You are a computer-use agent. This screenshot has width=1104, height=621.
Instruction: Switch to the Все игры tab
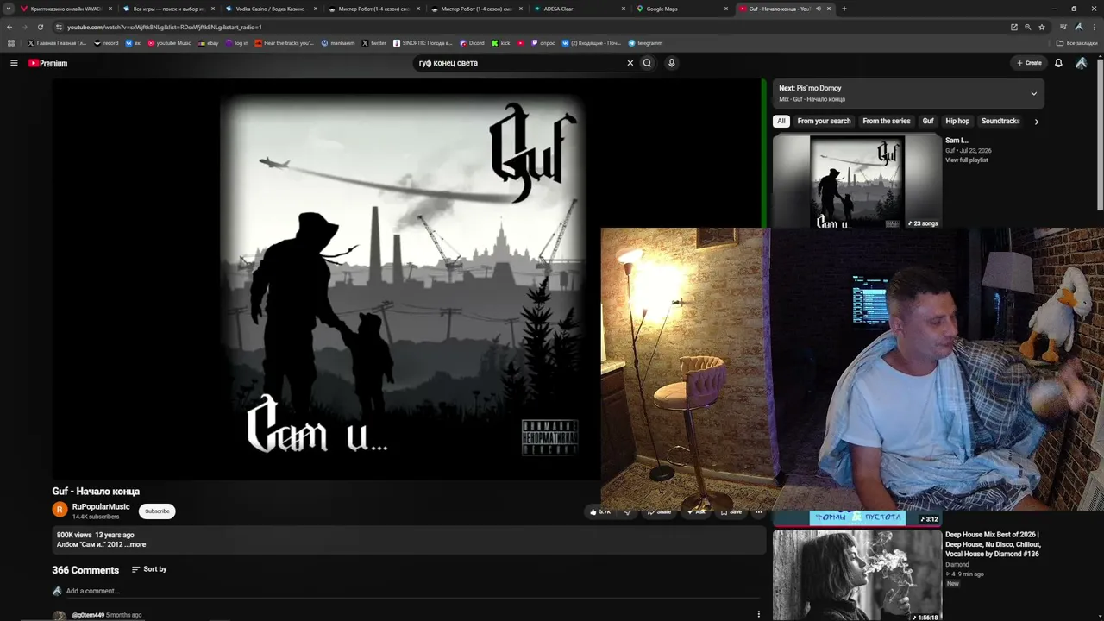click(x=168, y=9)
